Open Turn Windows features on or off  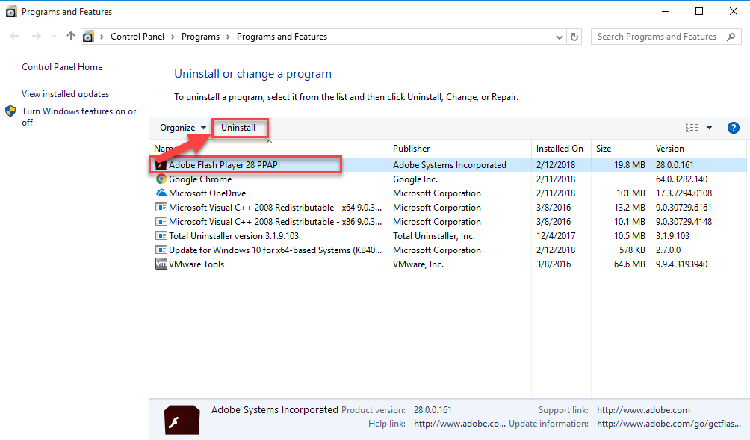coord(79,117)
